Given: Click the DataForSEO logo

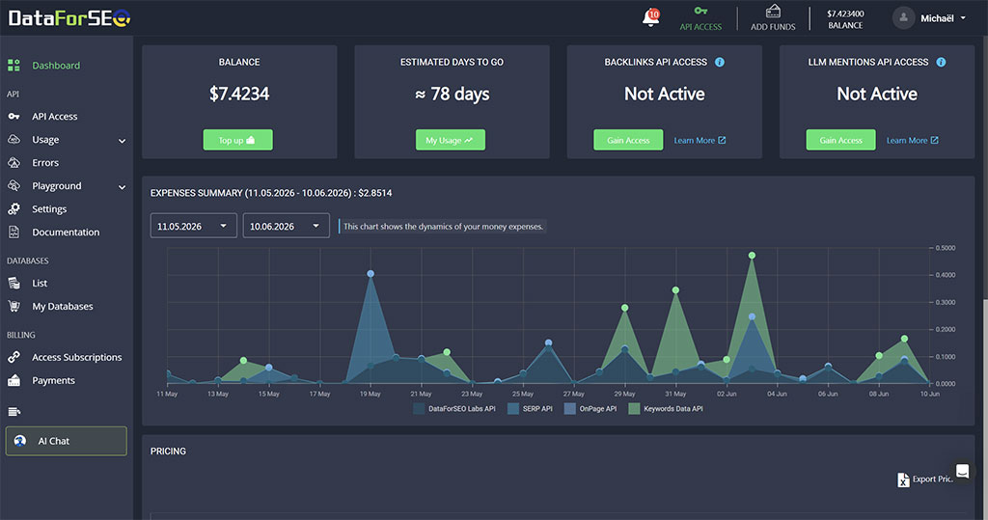Looking at the screenshot, I should coord(69,18).
